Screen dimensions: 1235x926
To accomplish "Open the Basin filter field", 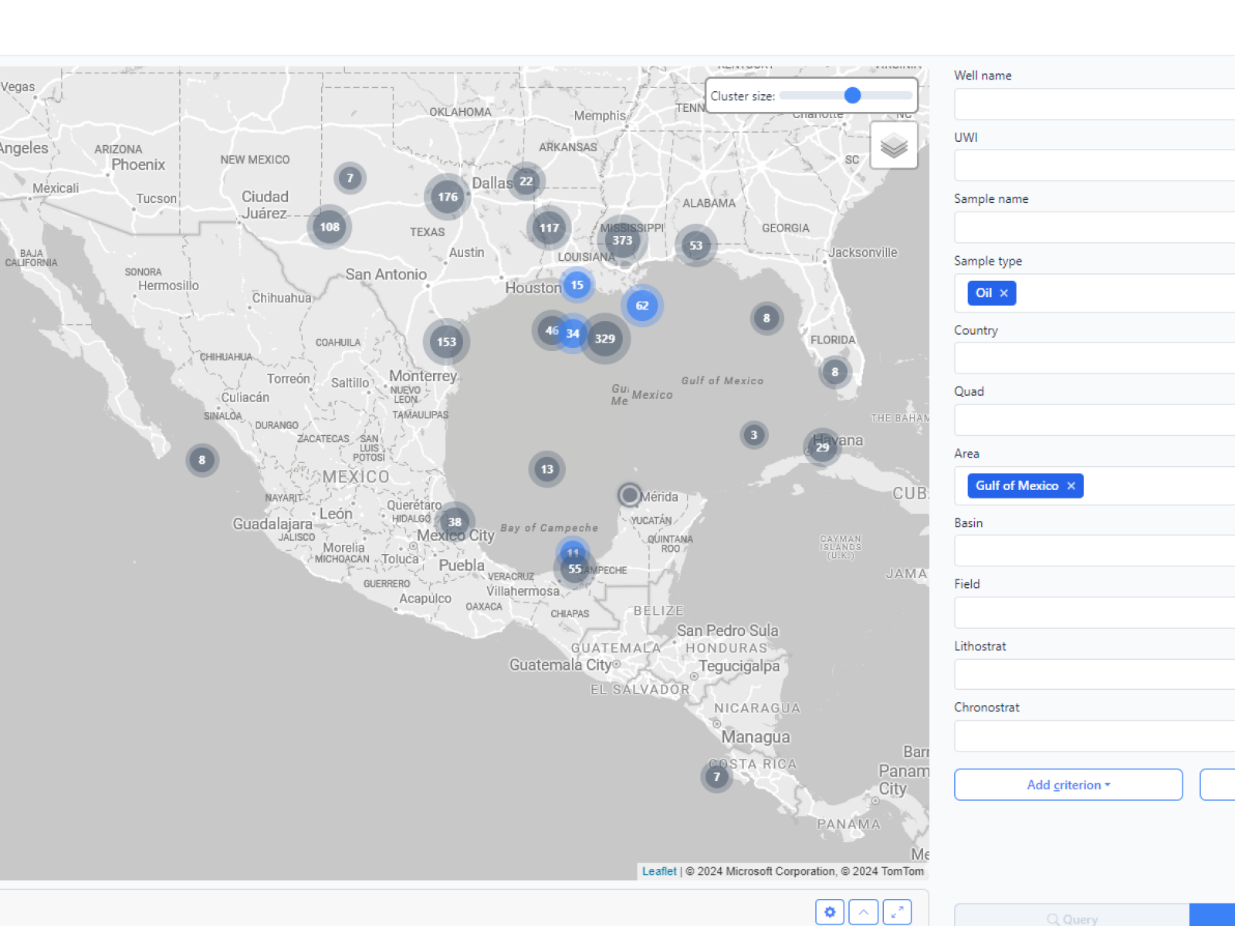I will (x=1095, y=551).
